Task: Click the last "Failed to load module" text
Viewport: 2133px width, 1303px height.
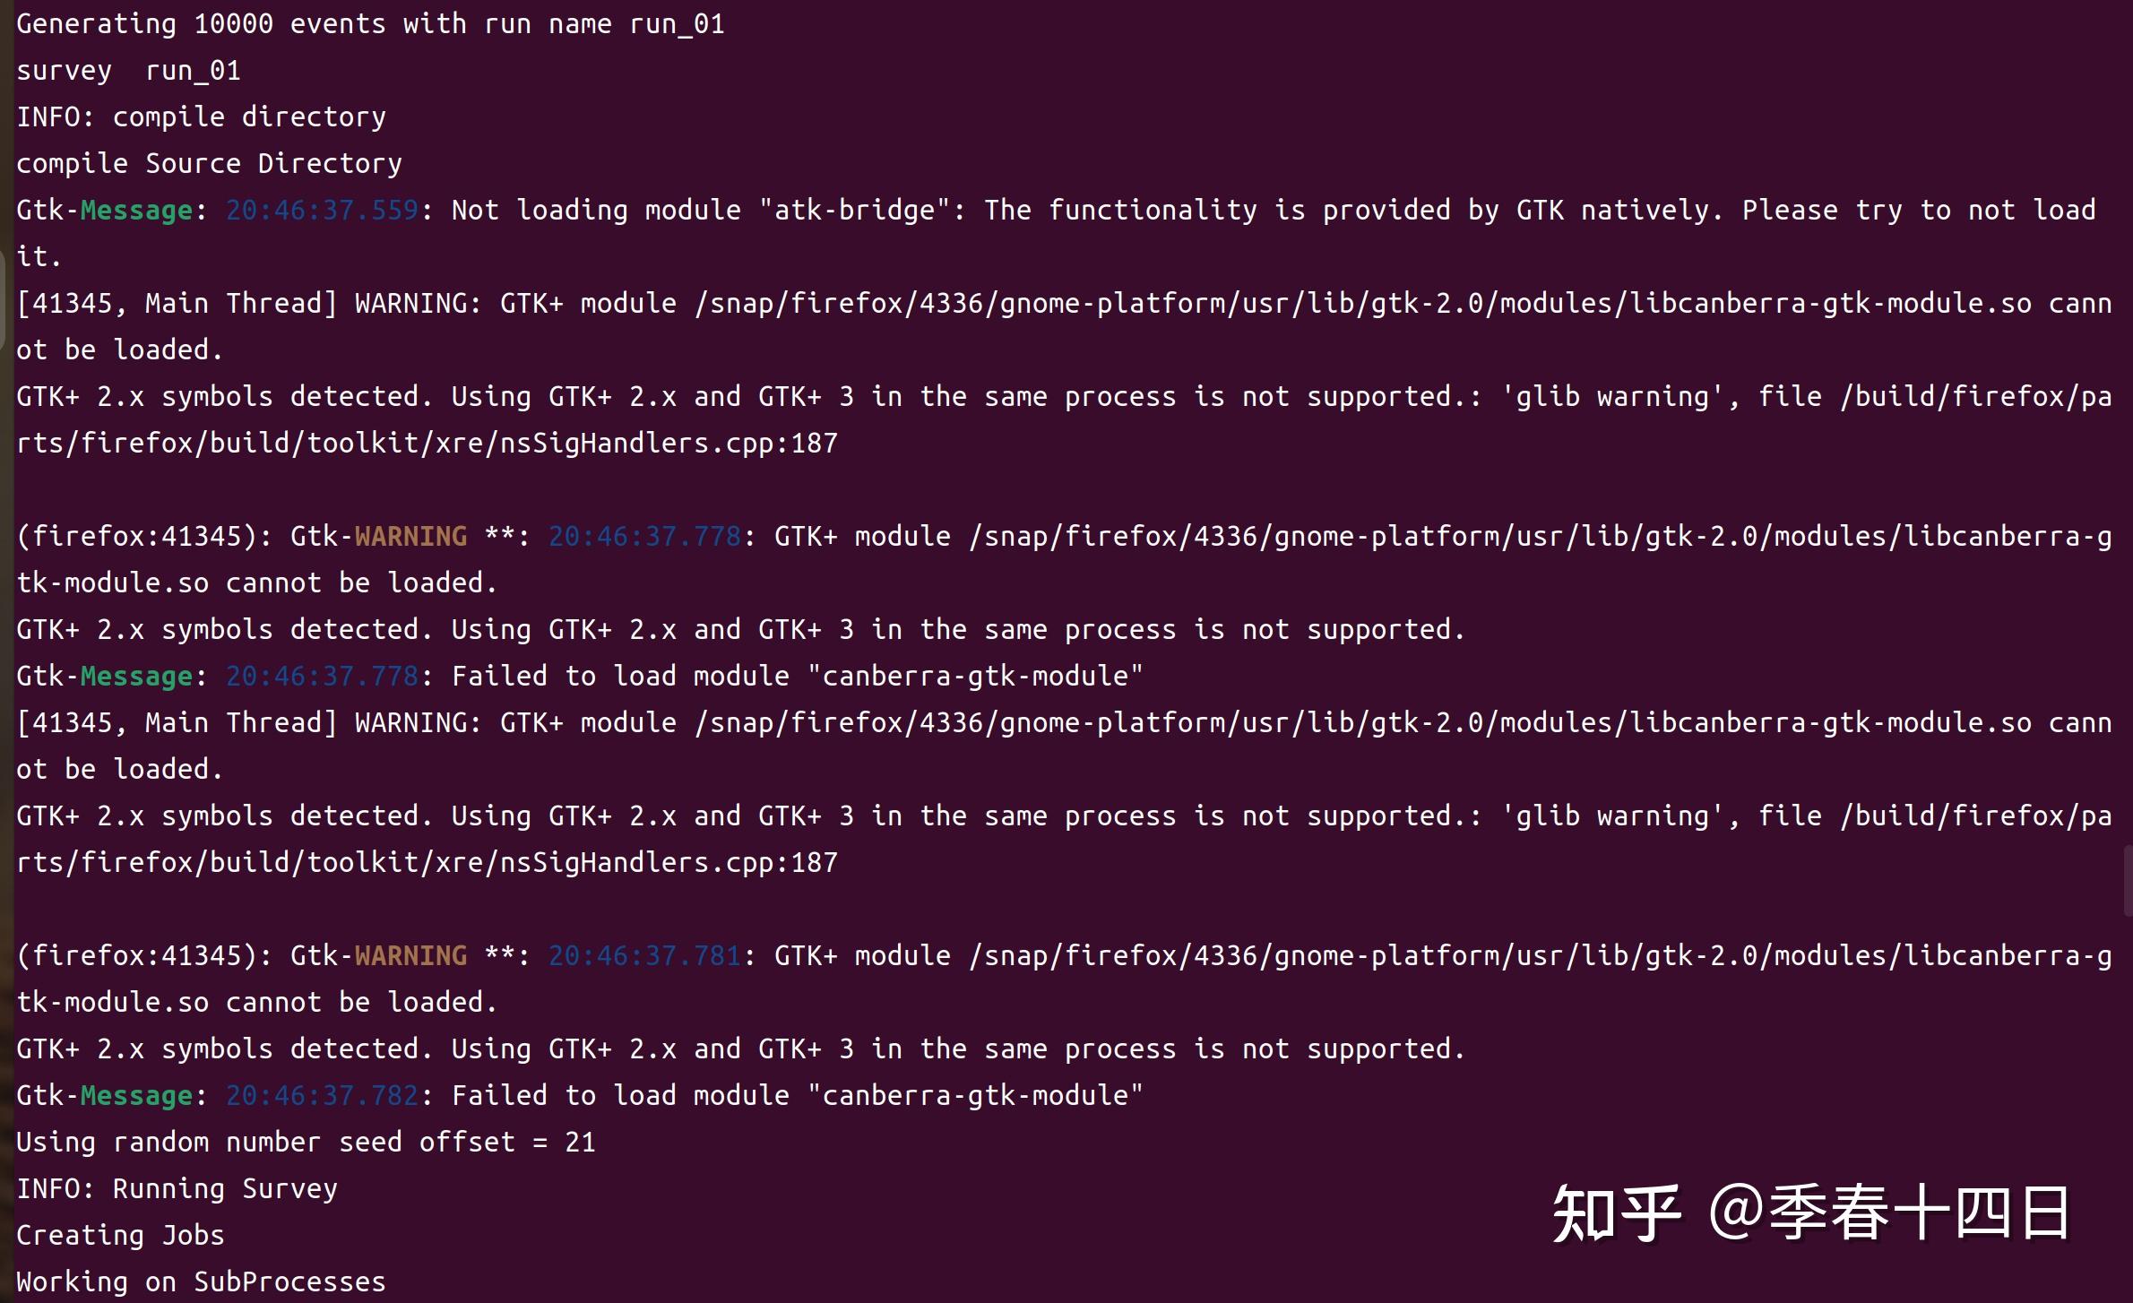Action: [x=620, y=1096]
